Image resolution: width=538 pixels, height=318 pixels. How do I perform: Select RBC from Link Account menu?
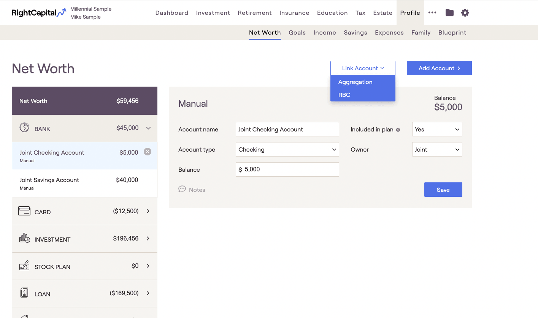(x=363, y=95)
